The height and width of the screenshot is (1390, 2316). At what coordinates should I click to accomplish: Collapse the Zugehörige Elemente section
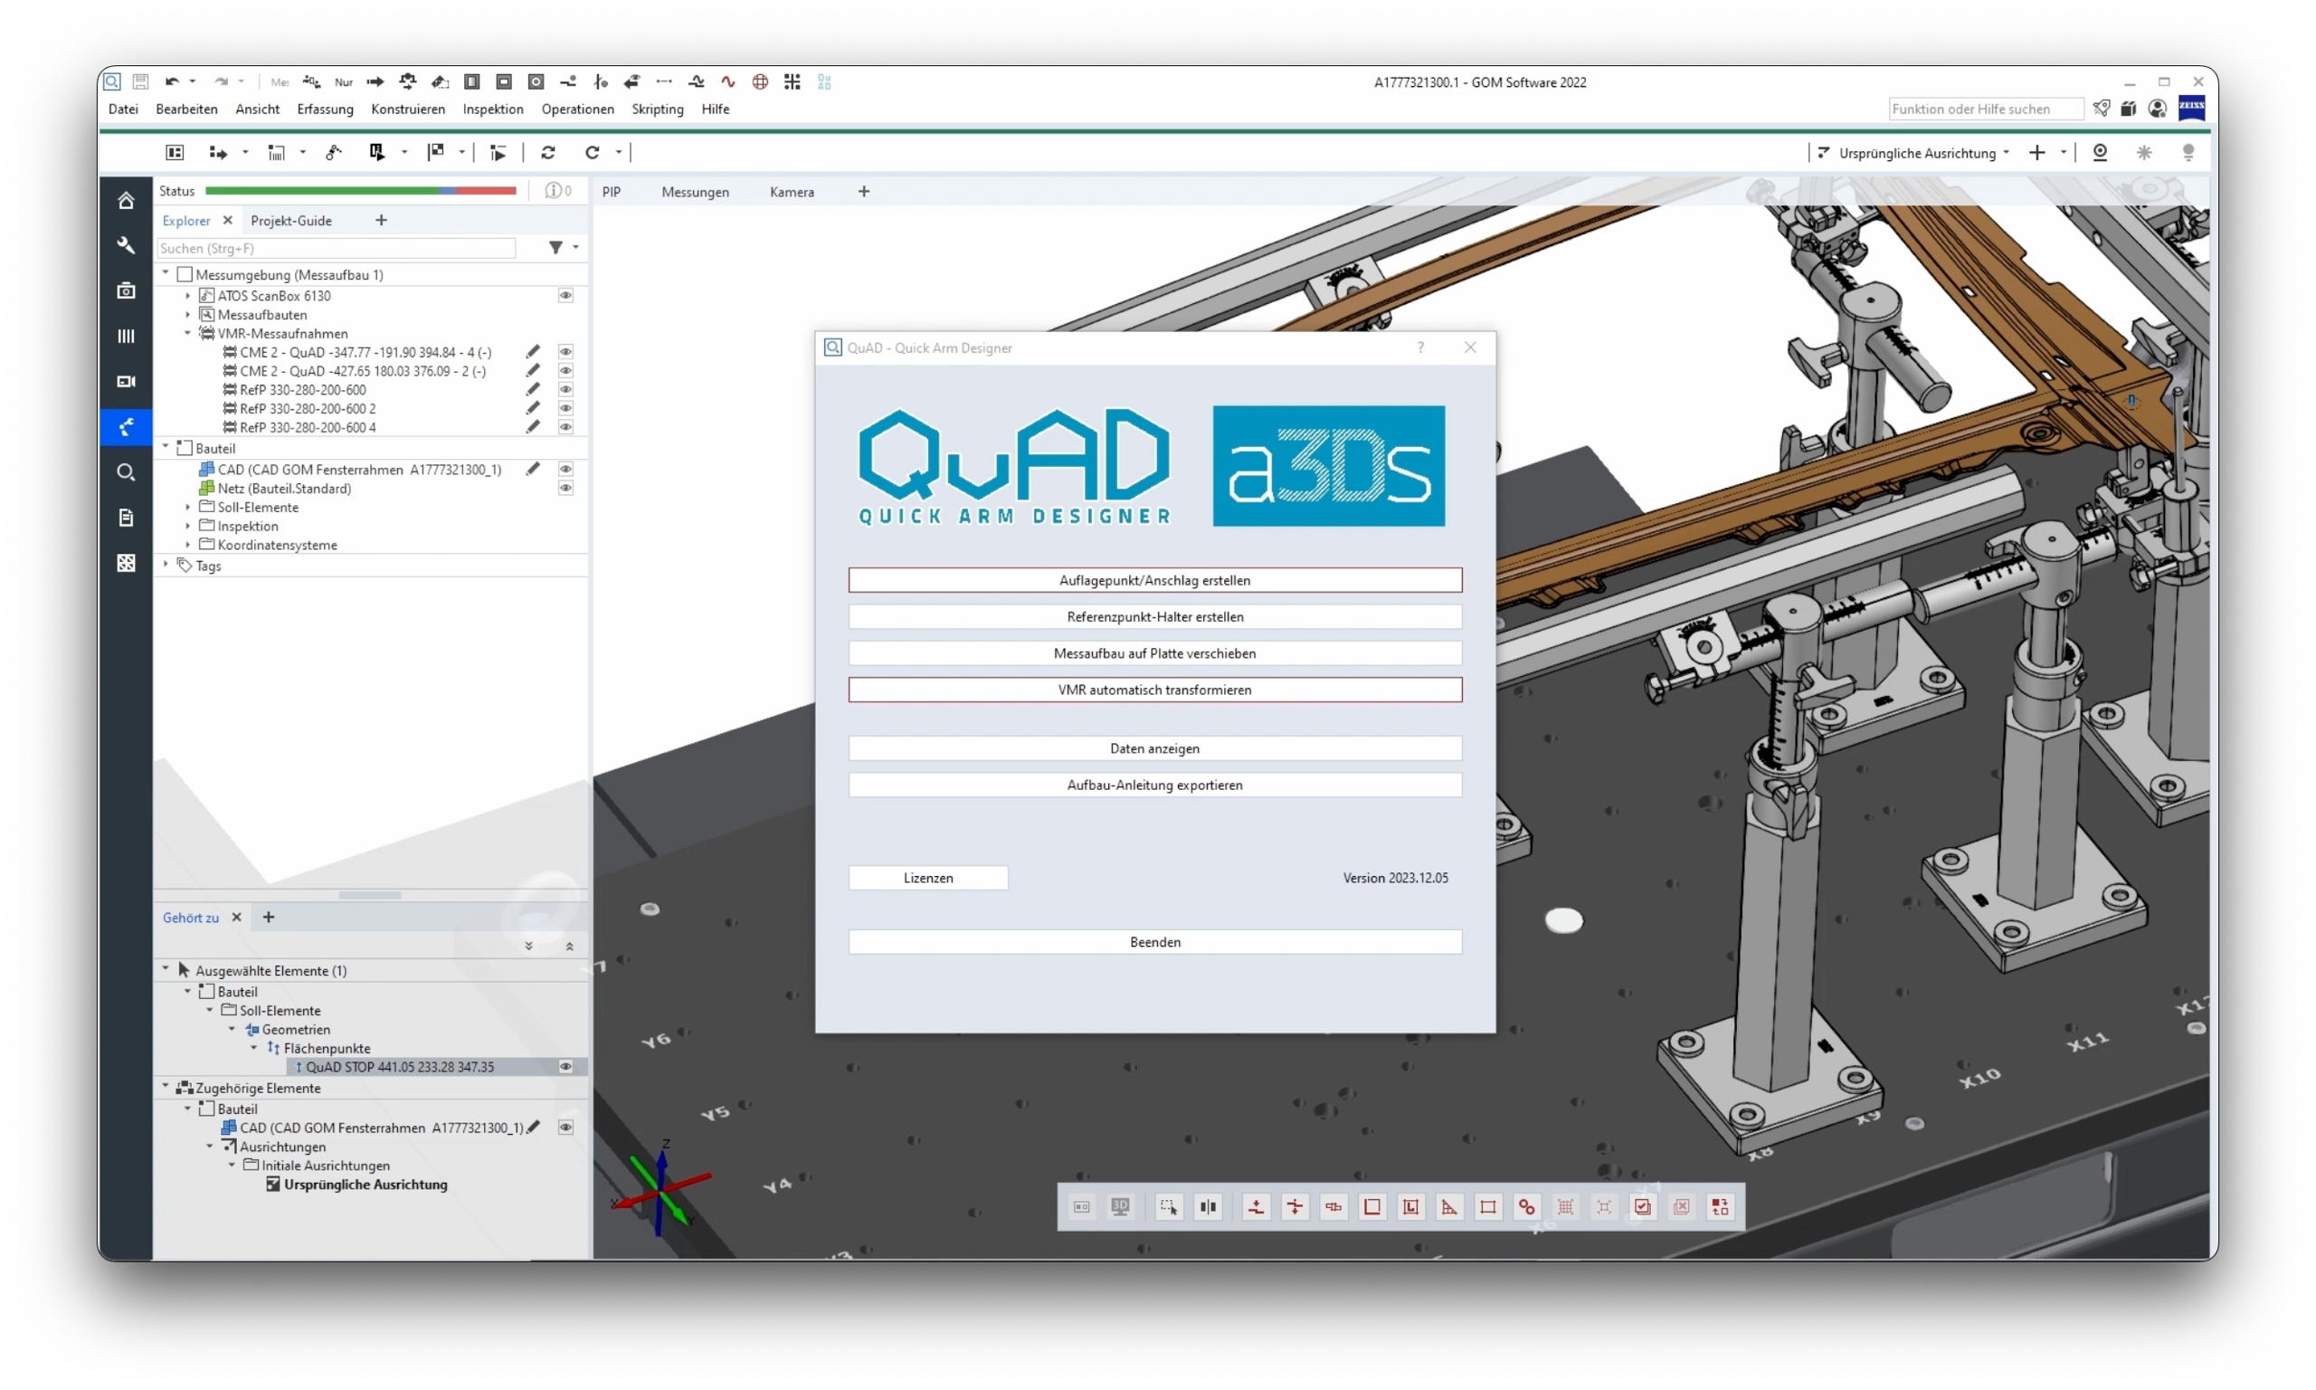coord(166,1087)
